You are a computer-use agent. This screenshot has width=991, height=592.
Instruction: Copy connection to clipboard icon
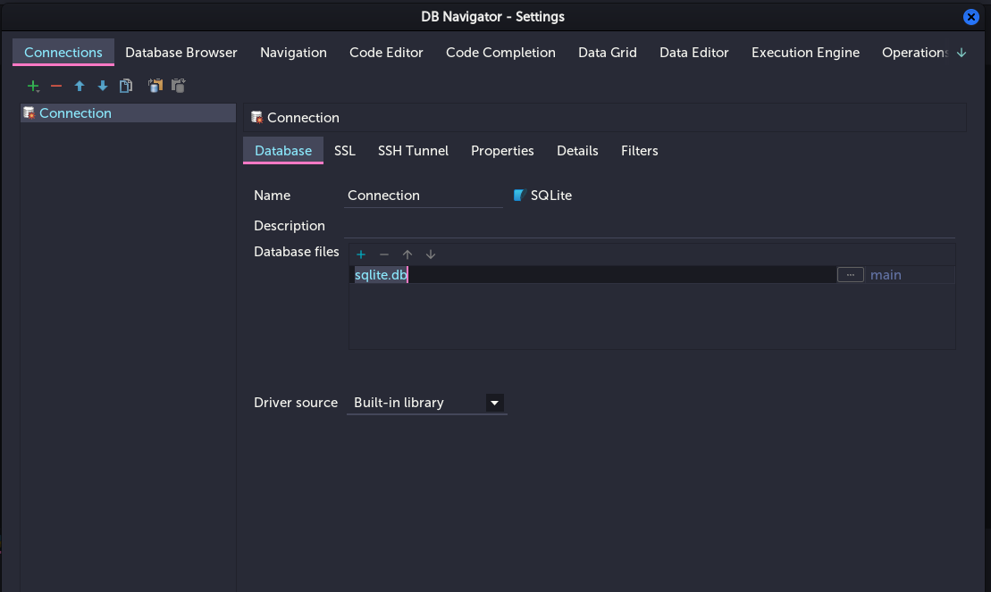click(155, 86)
